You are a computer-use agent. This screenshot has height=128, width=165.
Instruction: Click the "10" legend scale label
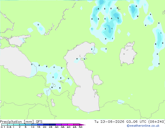point(33,127)
